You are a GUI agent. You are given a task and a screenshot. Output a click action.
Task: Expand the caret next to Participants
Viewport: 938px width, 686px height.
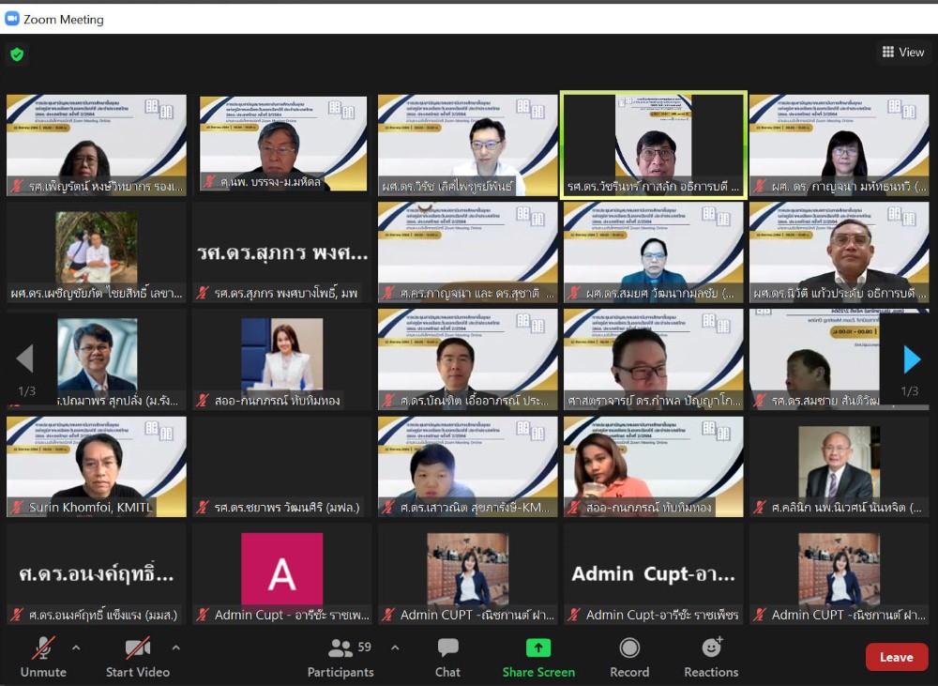395,648
